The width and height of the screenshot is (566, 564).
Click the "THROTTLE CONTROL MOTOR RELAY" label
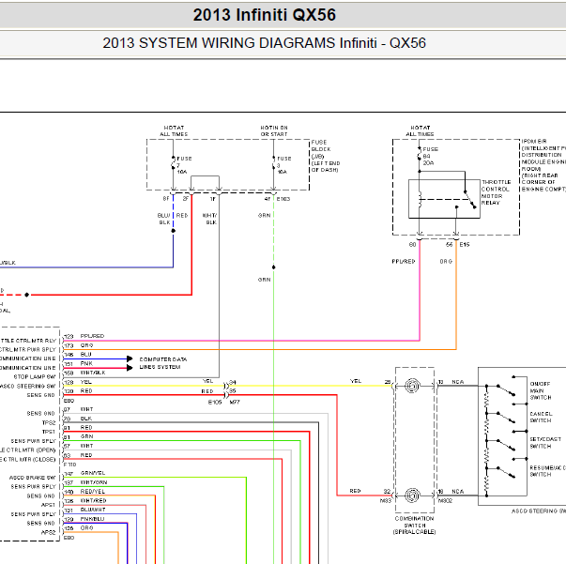point(496,192)
